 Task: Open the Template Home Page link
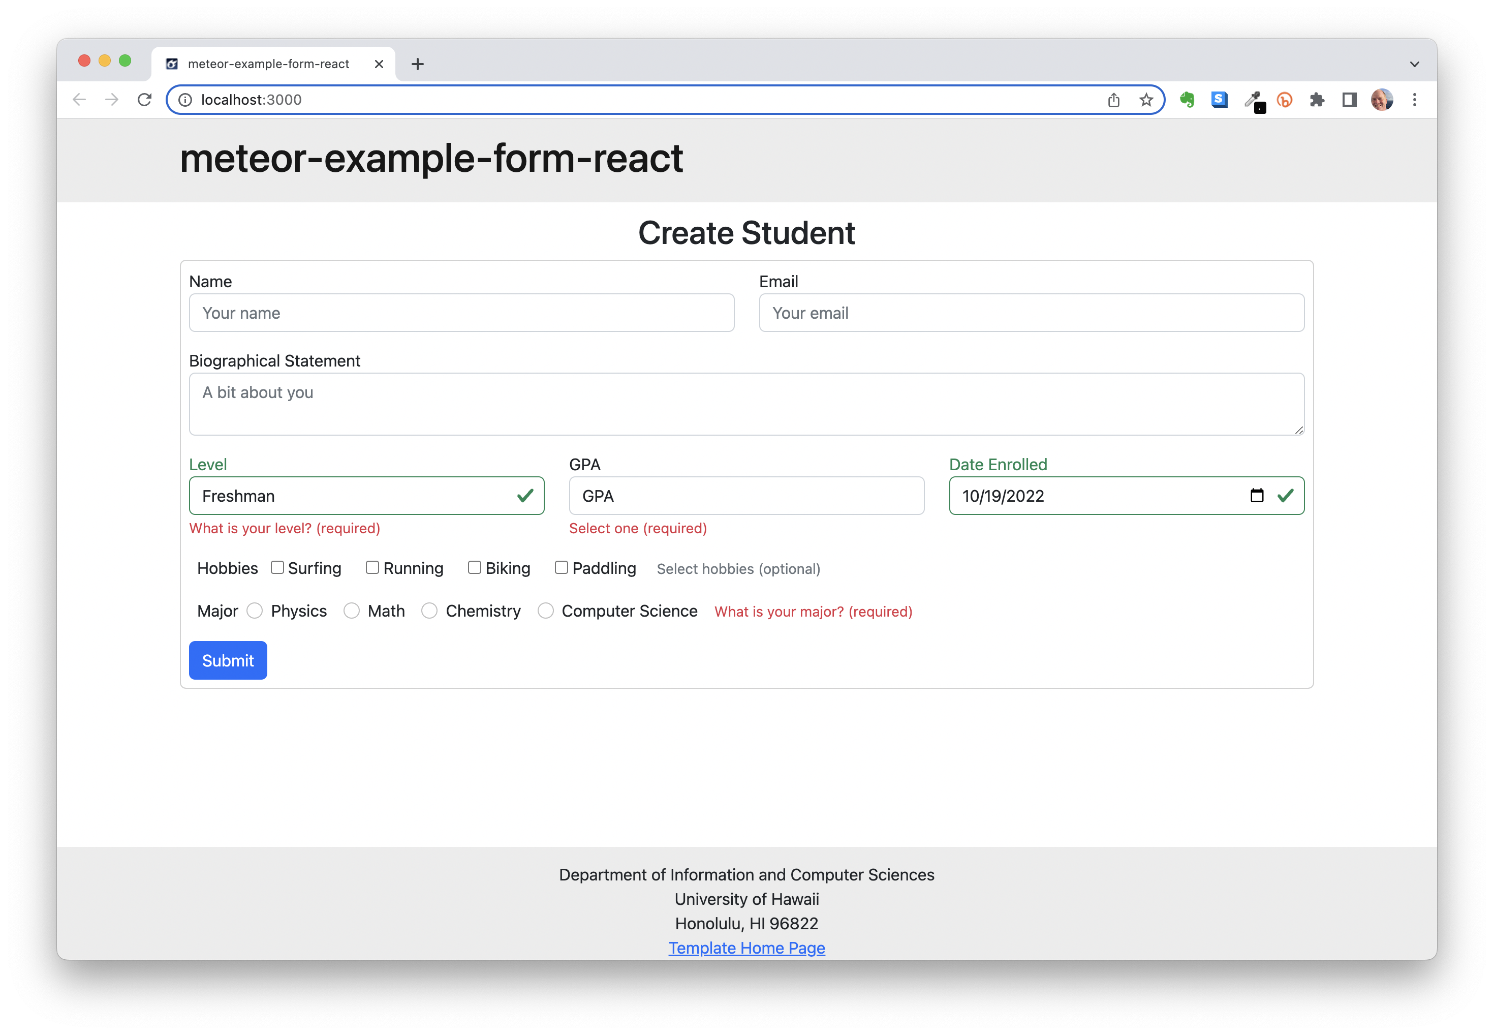tap(746, 948)
